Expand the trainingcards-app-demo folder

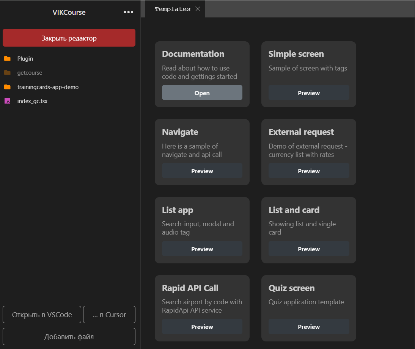point(48,87)
